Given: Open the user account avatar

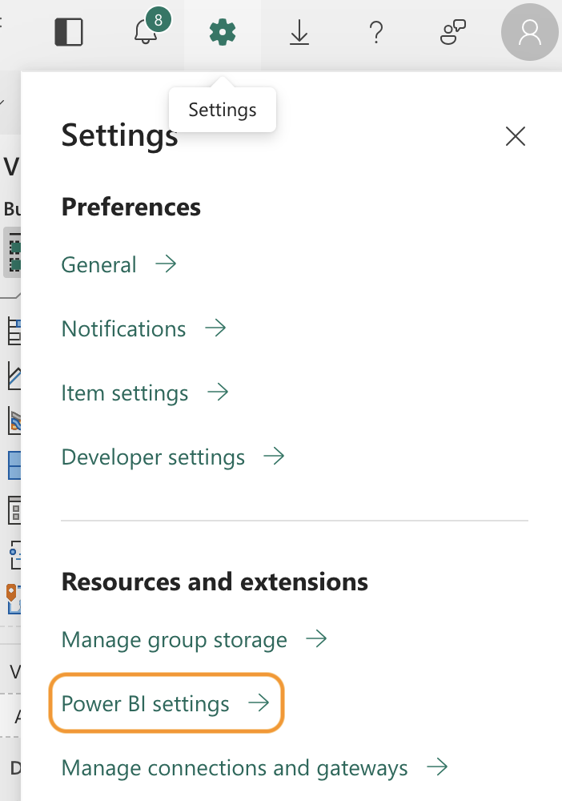Looking at the screenshot, I should point(529,32).
